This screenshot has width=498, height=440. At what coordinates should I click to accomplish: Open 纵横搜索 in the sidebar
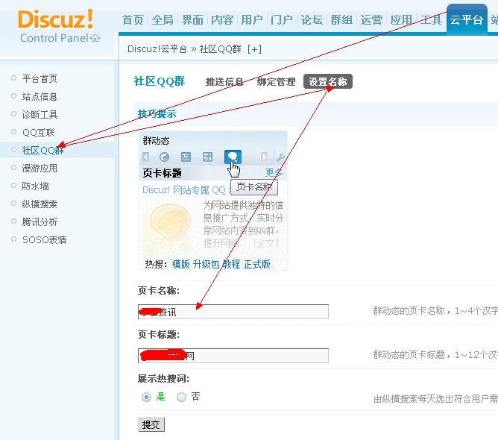(40, 204)
